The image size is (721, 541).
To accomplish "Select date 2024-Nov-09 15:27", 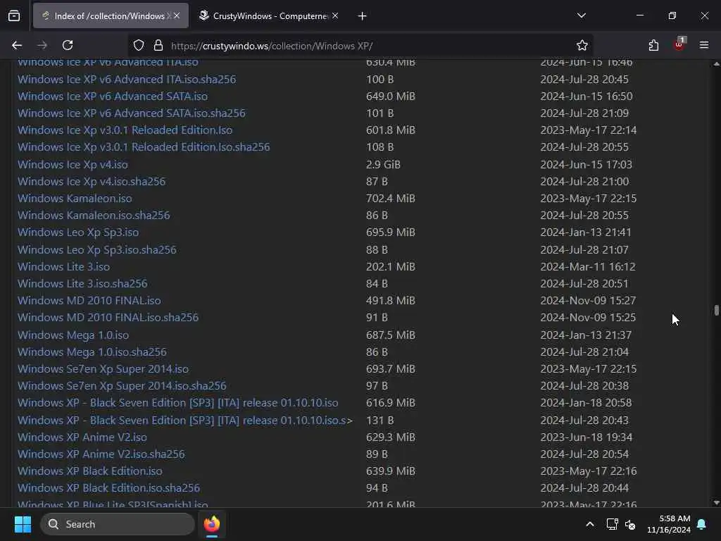I will tap(588, 300).
